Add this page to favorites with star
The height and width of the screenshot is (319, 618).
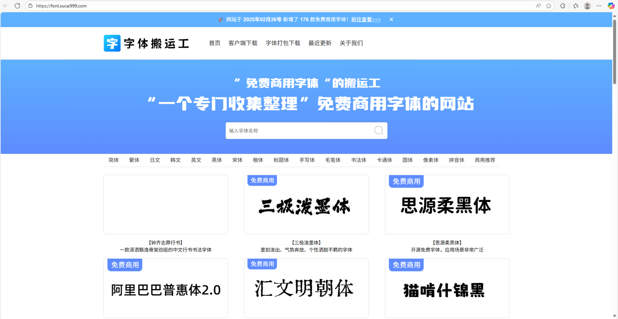548,6
